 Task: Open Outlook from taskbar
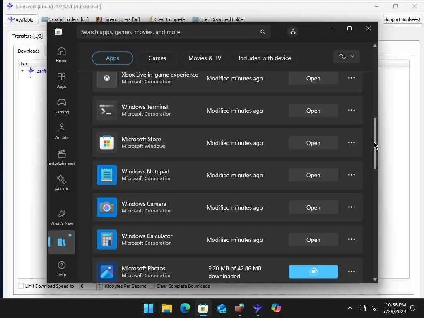pyautogui.click(x=222, y=308)
